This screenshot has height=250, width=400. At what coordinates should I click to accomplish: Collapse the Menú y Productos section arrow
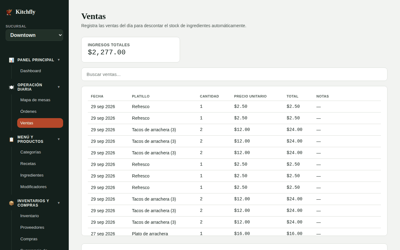click(59, 139)
